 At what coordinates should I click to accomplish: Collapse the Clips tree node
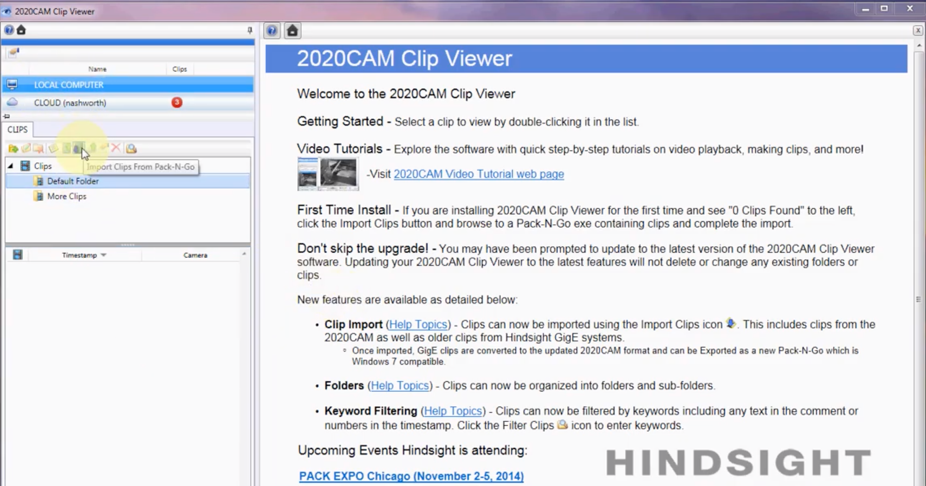click(10, 166)
